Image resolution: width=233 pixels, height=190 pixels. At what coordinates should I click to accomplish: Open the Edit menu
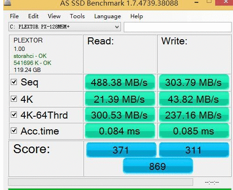(x=33, y=16)
